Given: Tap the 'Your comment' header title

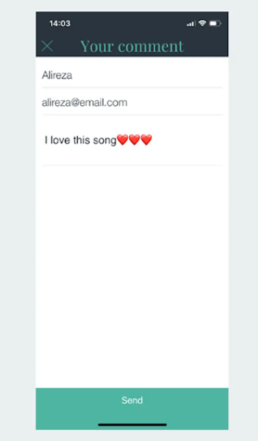Looking at the screenshot, I should click(x=132, y=46).
